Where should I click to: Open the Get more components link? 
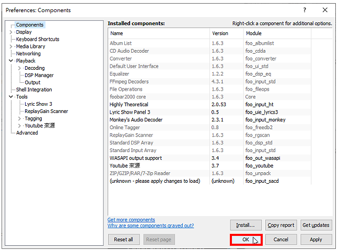131,220
